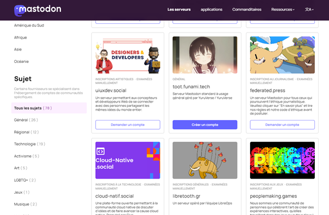Image resolution: width=329 pixels, height=215 pixels.
Task: Go to Les serveurs page
Action: (x=179, y=9)
